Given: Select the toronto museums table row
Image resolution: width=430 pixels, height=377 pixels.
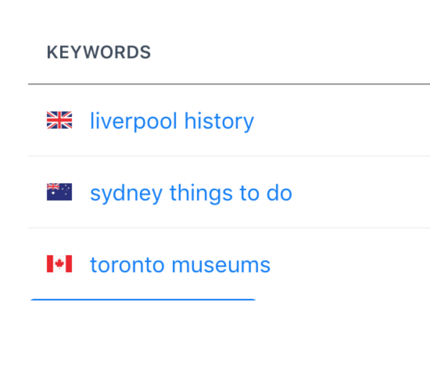Looking at the screenshot, I should [229, 264].
